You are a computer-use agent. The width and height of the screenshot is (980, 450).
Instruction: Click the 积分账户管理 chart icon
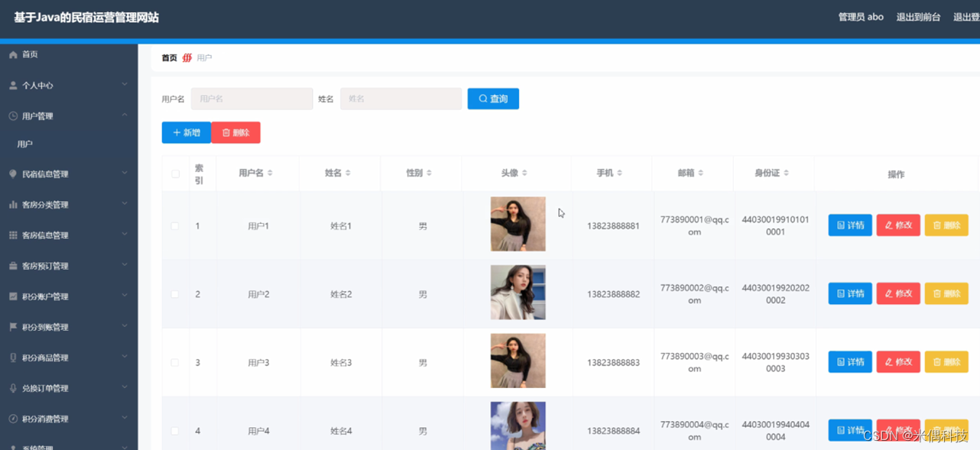pyautogui.click(x=13, y=296)
